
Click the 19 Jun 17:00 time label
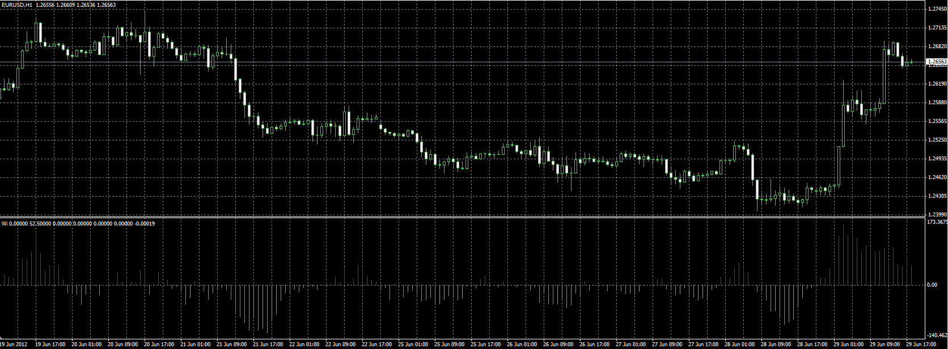tap(50, 344)
